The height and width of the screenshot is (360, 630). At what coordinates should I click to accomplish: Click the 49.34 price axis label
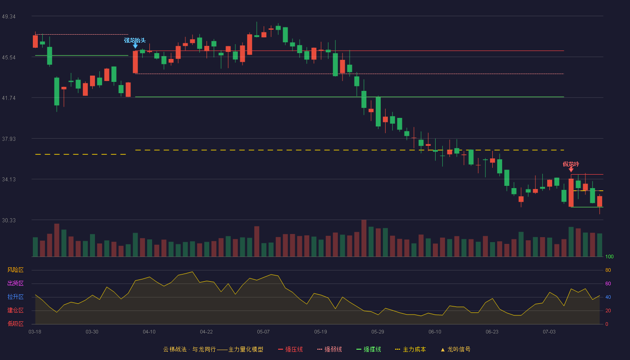[9, 17]
